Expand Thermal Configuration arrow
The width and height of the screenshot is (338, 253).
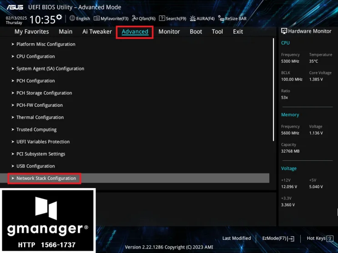pos(13,117)
